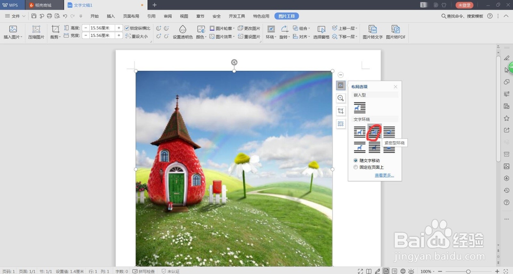Click the star icon in right sidebar
The height and width of the screenshot is (274, 513).
(x=506, y=118)
